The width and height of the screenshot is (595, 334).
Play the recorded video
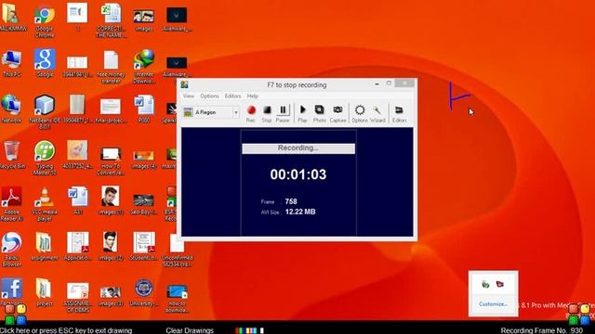[x=302, y=113]
